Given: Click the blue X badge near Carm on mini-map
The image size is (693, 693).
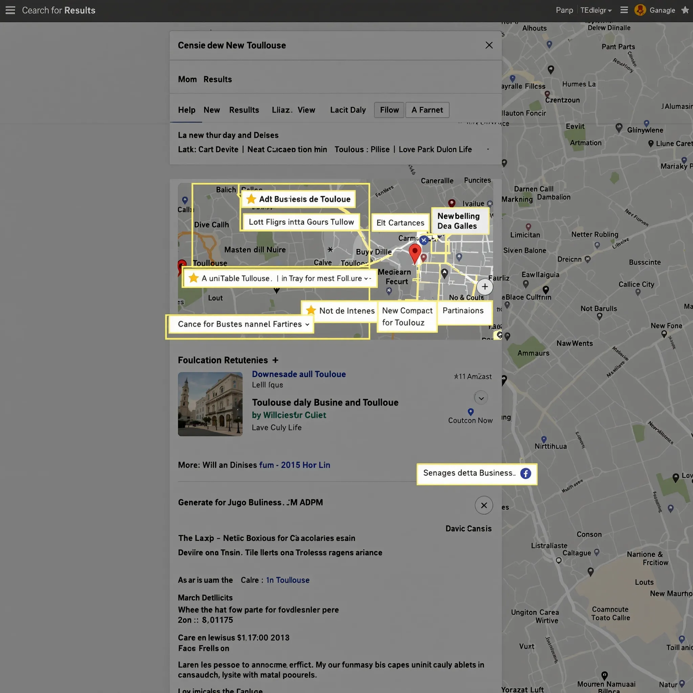Looking at the screenshot, I should tap(424, 241).
